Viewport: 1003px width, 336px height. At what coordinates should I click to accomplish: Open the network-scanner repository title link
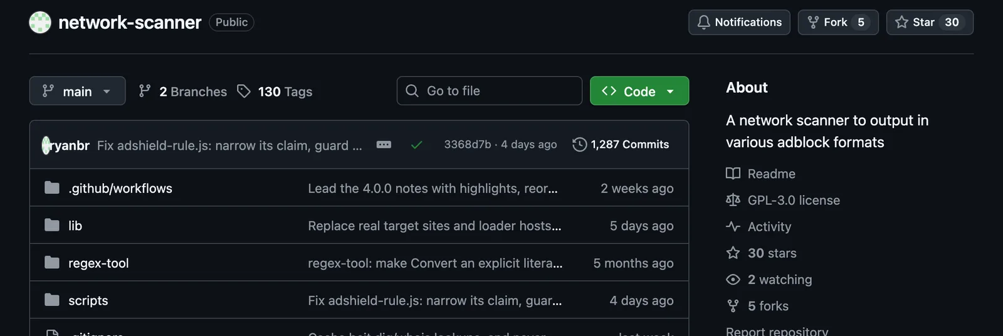click(130, 23)
